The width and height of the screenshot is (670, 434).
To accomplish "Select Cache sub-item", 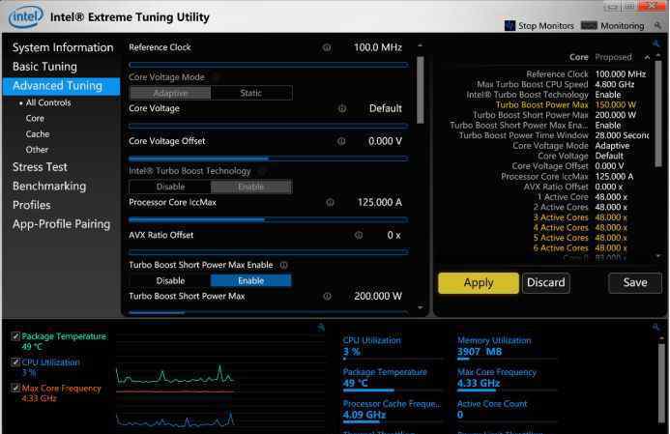I will (38, 134).
